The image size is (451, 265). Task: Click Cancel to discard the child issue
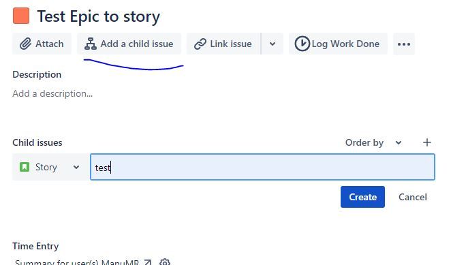point(412,197)
